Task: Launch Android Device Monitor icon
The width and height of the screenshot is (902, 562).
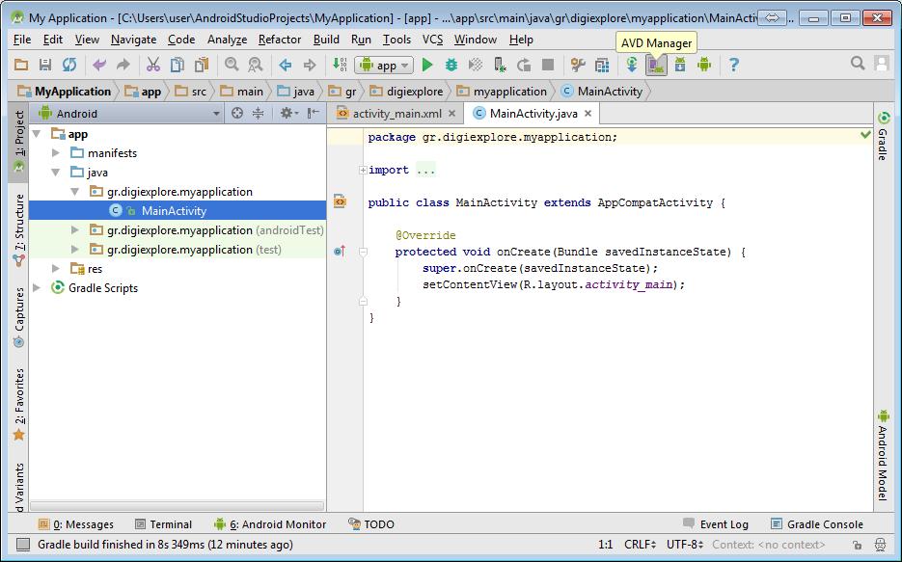Action: point(704,65)
